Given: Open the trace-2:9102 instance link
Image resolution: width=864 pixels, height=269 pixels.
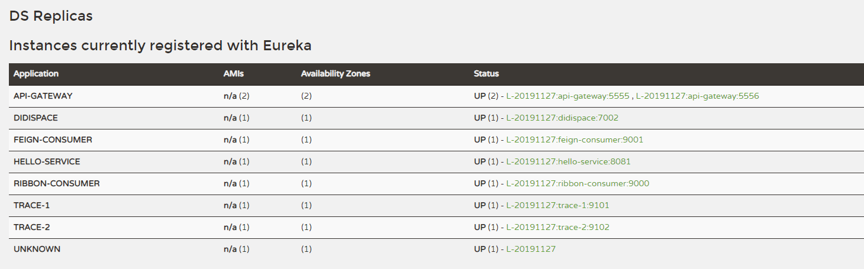Looking at the screenshot, I should pos(557,227).
